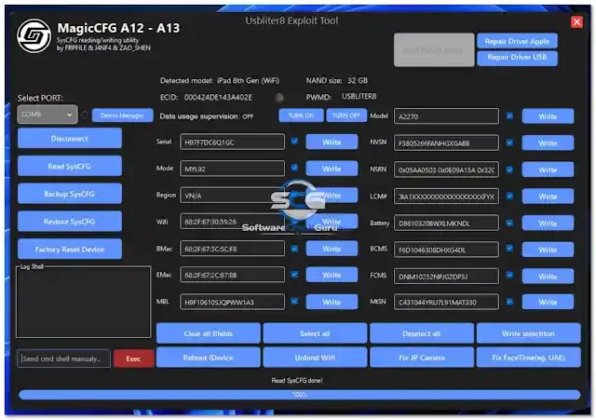Toggle the BCMS checkbox
Screen dimensions: 596x420
coord(509,249)
